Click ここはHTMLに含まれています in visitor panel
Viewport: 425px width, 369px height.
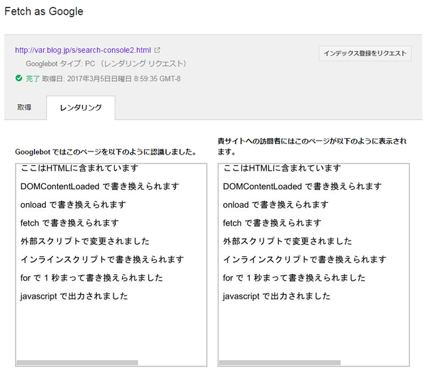pos(282,168)
